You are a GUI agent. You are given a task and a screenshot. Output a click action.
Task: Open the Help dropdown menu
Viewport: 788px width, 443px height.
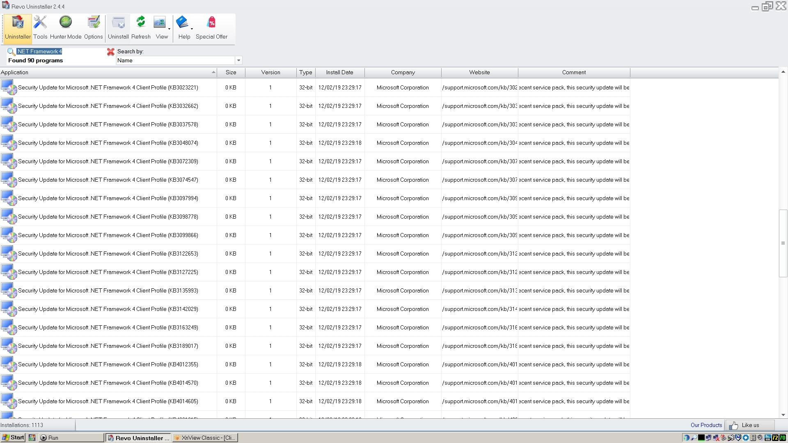point(192,29)
